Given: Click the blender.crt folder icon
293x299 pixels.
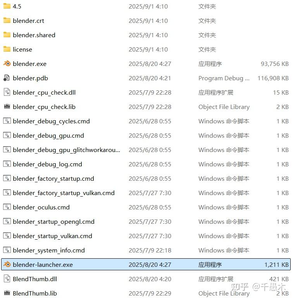Looking at the screenshot, I should pos(7,21).
